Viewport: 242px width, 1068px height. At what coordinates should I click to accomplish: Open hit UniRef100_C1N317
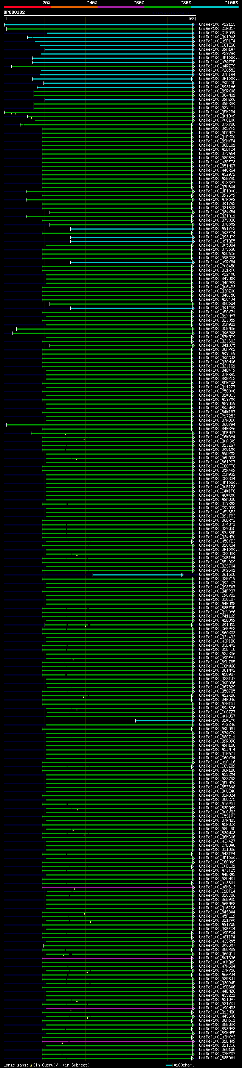pos(217,29)
